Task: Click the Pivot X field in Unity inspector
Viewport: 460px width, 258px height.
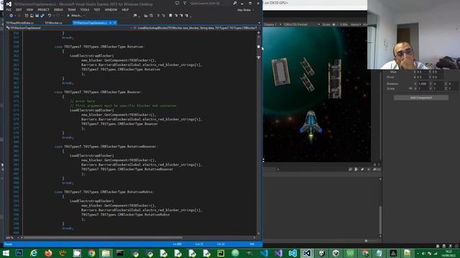Action: (x=423, y=77)
